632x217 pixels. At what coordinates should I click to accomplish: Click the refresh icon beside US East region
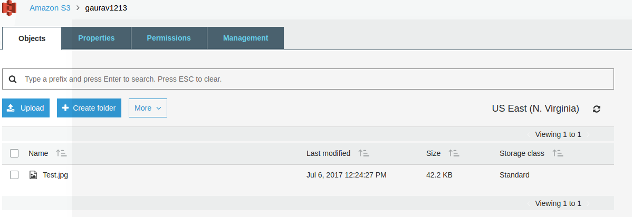coord(597,108)
